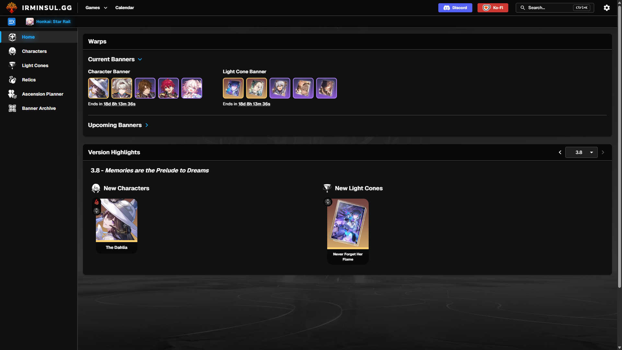Open The Dahlia character card
This screenshot has width=622, height=350.
point(117,226)
